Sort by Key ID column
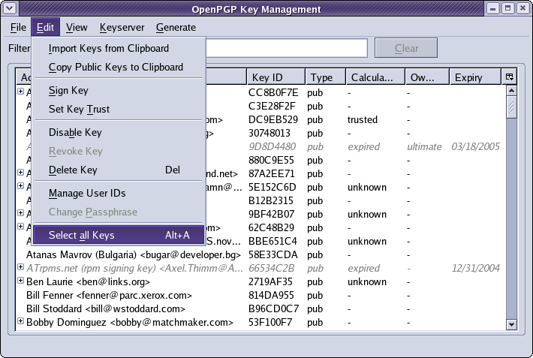Viewport: 533px width, 358px height. pos(276,77)
